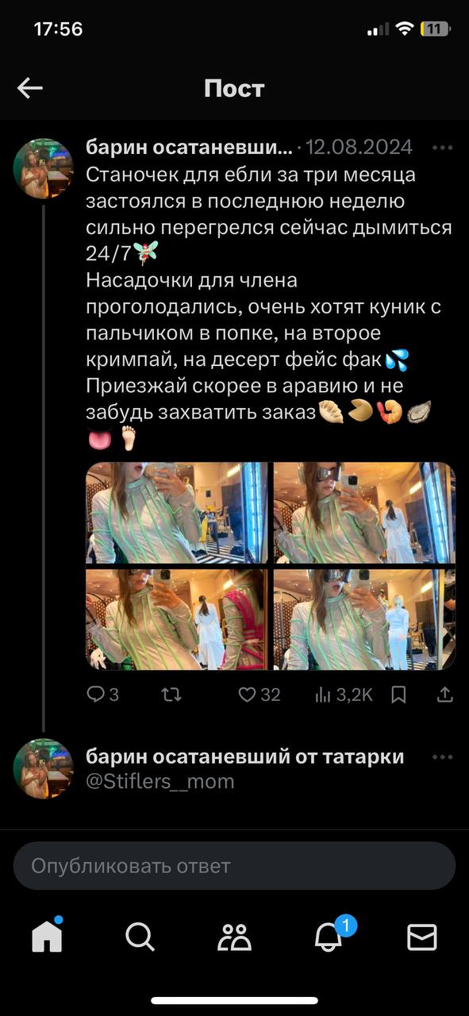View post analytics bar chart icon
This screenshot has width=469, height=1016.
click(344, 695)
